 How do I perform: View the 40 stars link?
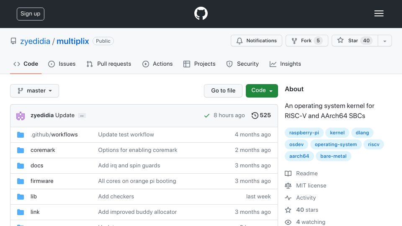[x=301, y=210]
